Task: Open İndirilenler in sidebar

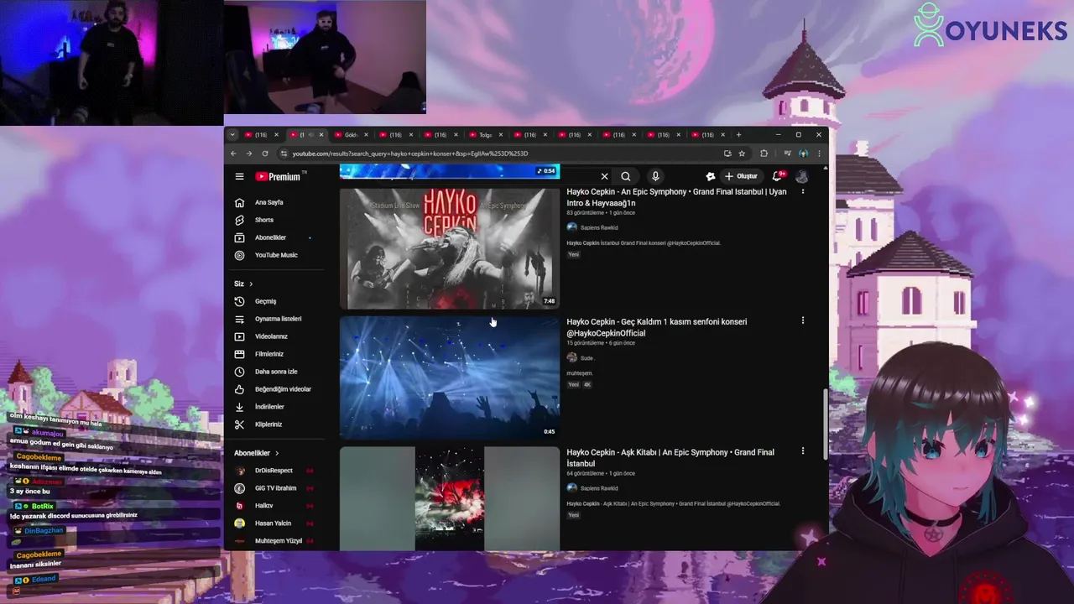Action: coord(274,407)
